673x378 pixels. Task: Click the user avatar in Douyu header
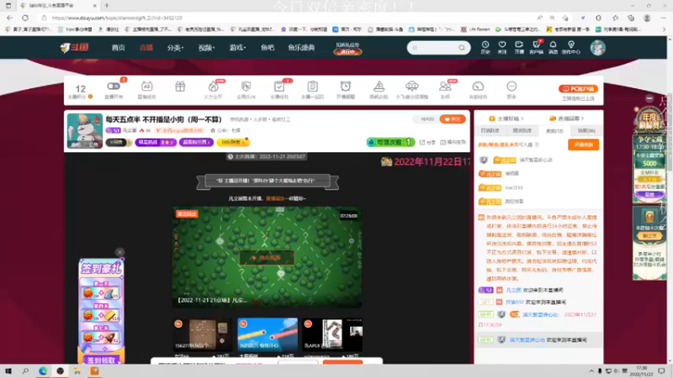[597, 48]
